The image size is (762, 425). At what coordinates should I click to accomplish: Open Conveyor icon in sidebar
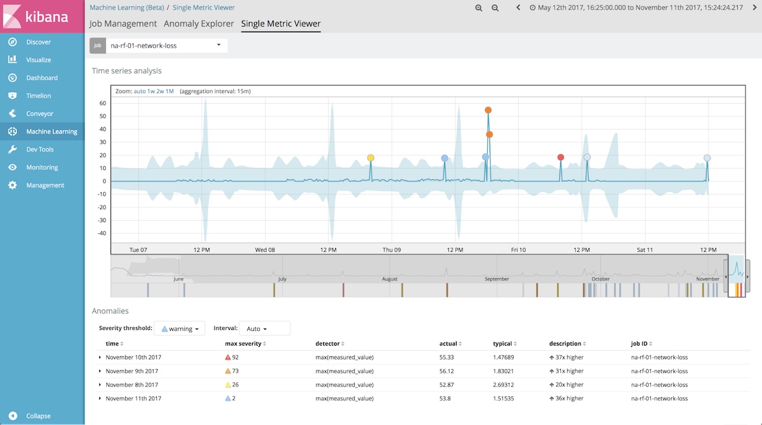[12, 114]
